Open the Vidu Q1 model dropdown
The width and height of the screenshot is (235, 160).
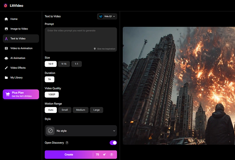(107, 16)
